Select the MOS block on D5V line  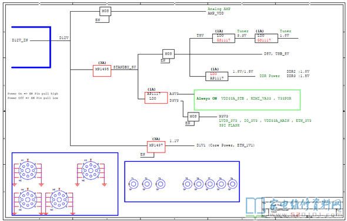click(x=168, y=54)
